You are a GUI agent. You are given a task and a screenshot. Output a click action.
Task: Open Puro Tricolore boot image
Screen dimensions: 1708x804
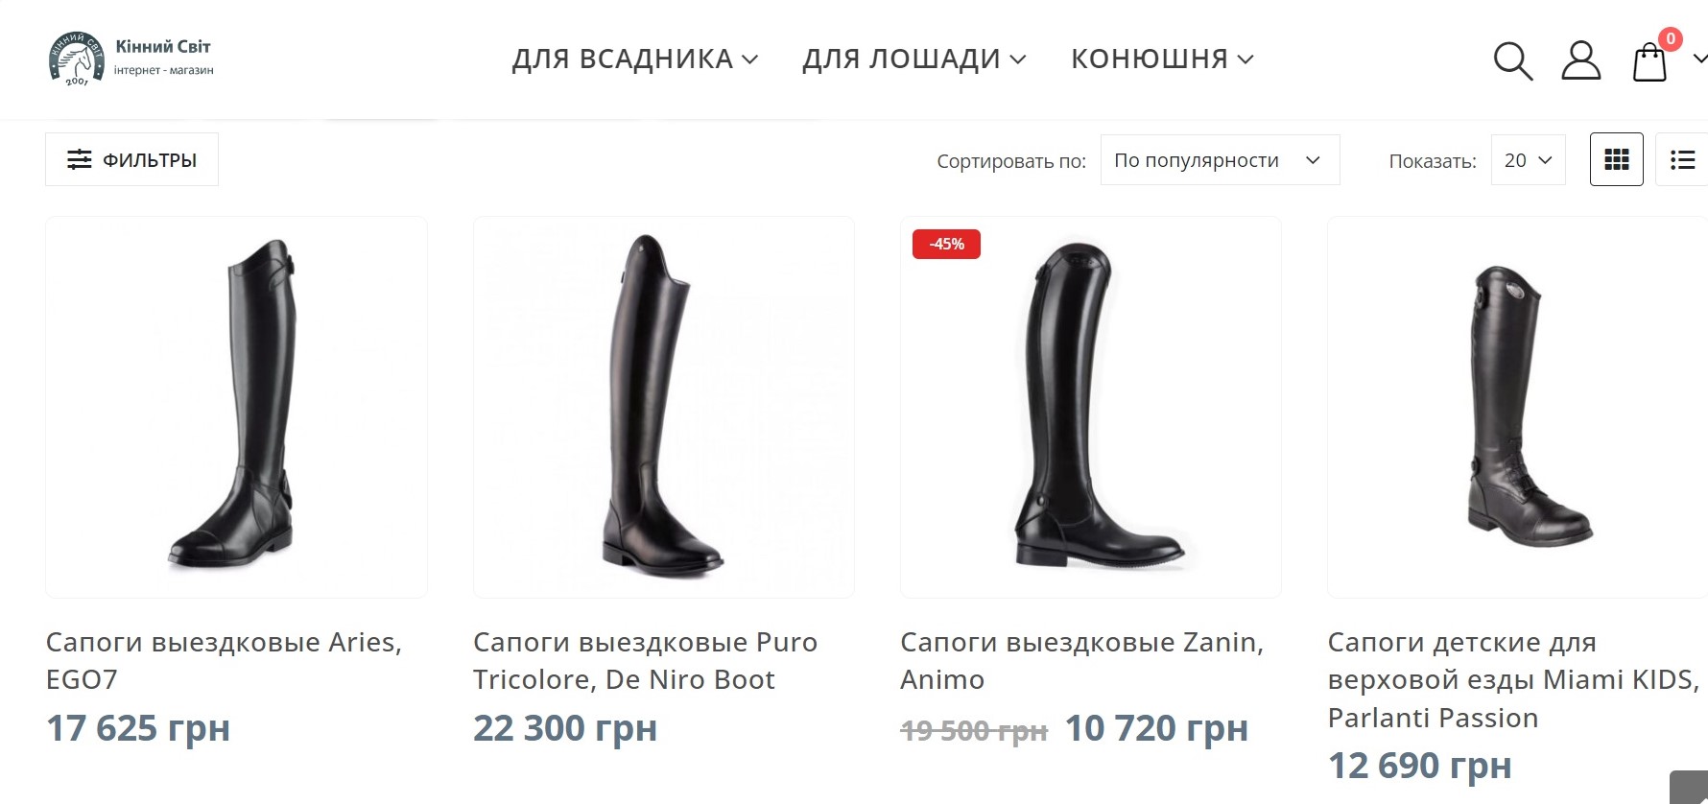tap(664, 407)
